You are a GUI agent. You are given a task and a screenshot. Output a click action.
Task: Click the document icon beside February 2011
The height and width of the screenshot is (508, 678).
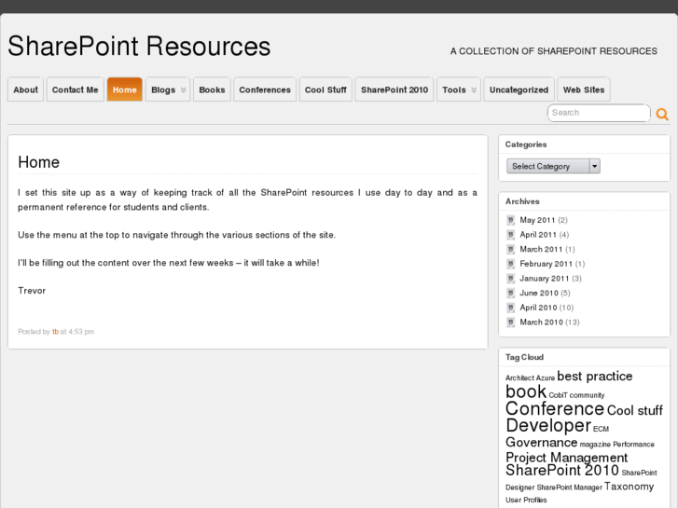coord(511,264)
